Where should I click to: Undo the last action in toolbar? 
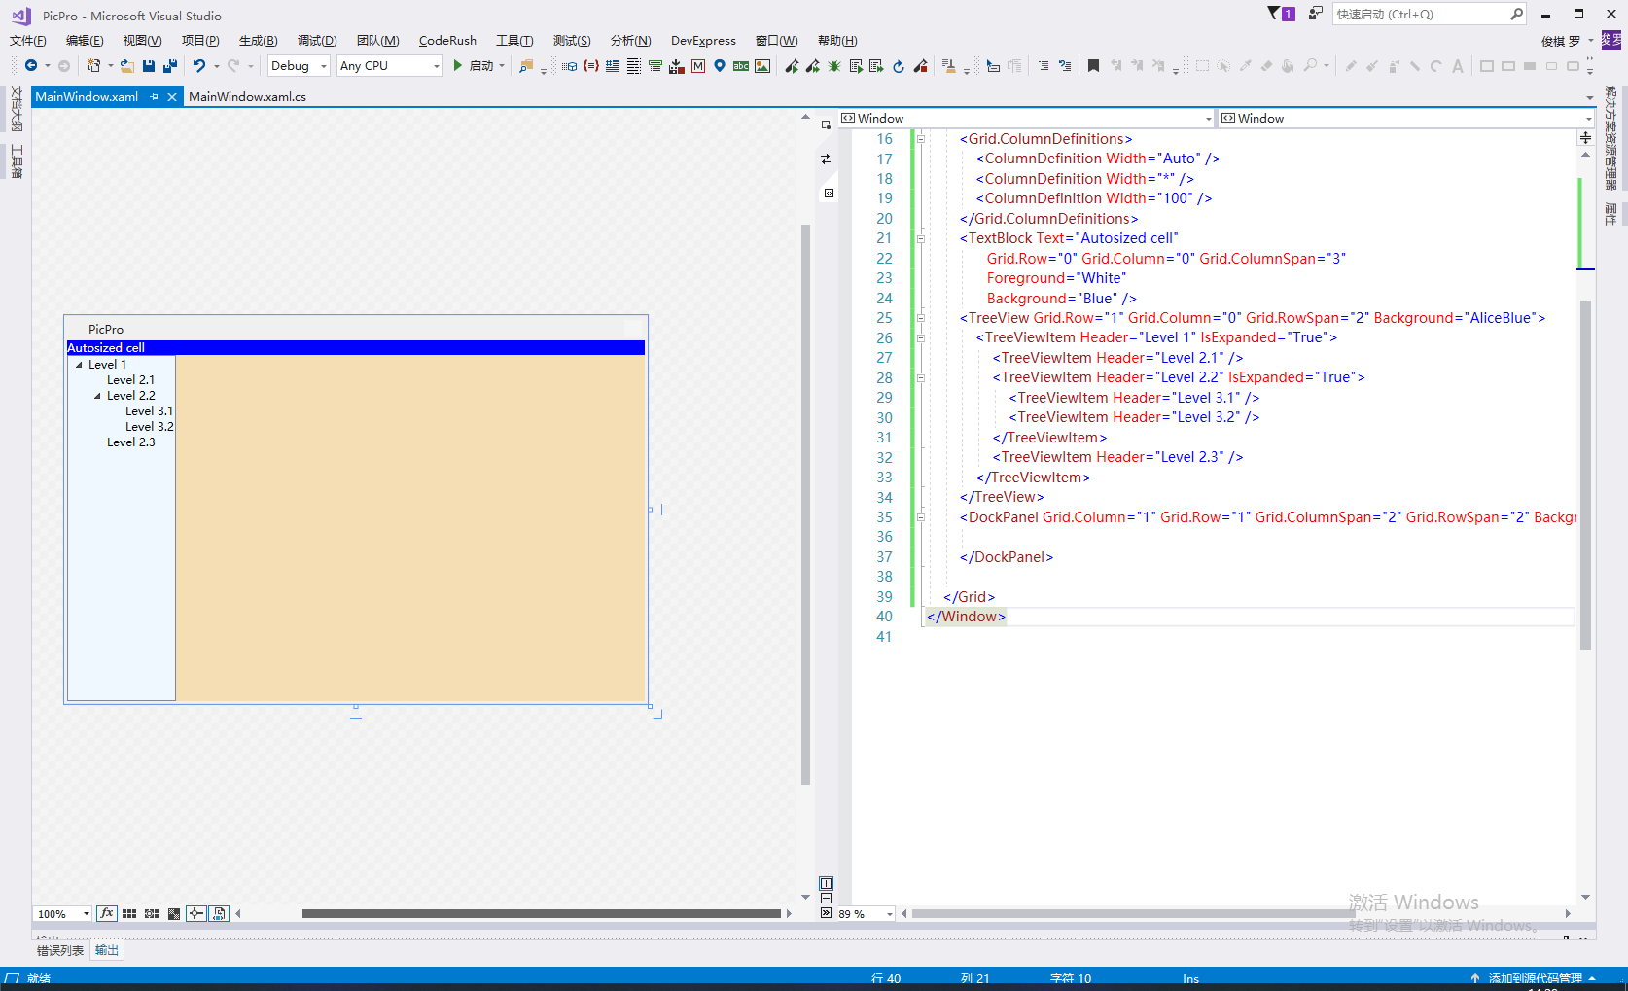pyautogui.click(x=199, y=66)
